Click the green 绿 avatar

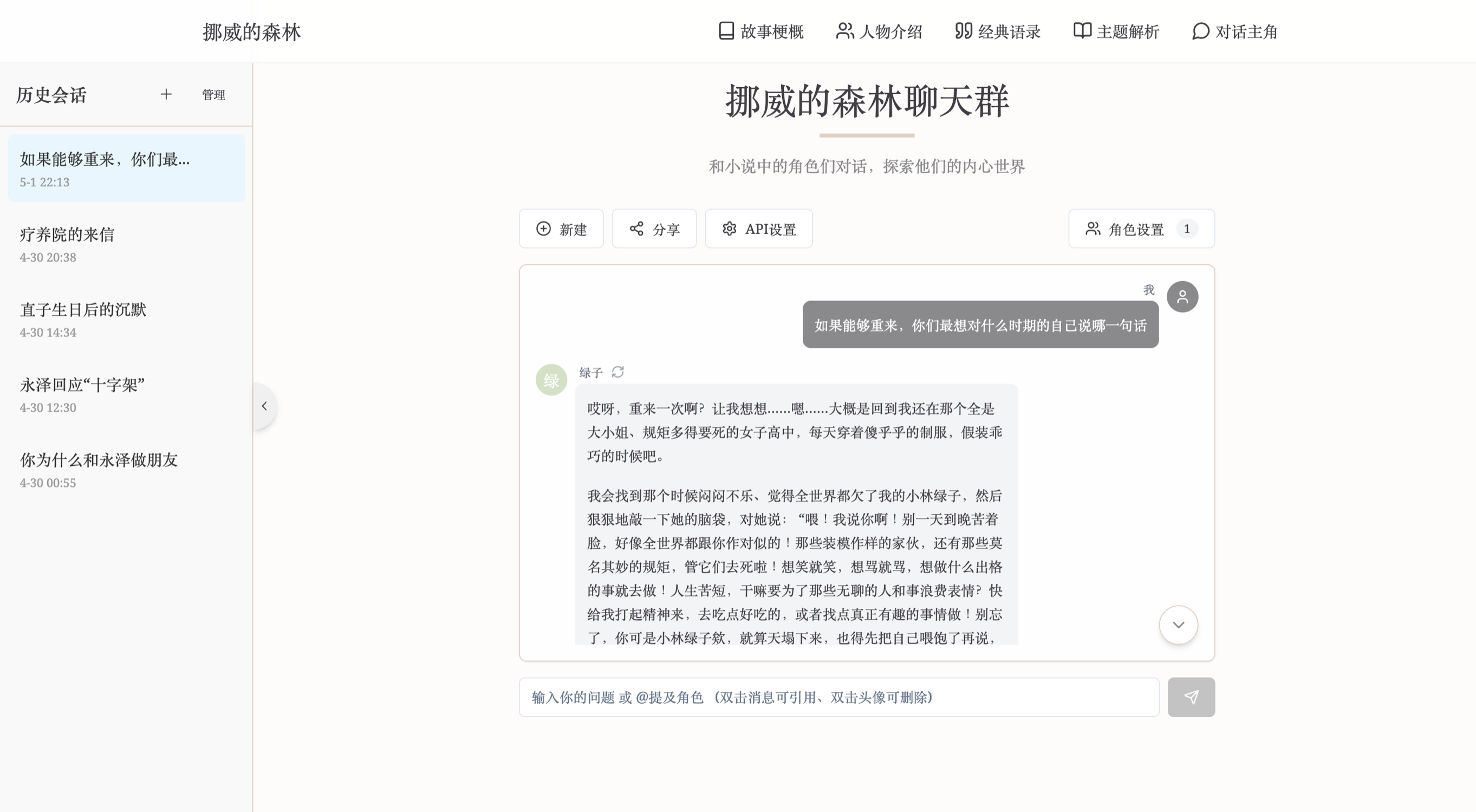point(551,380)
